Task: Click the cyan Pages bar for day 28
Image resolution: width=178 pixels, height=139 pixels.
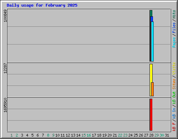Action: [152, 41]
